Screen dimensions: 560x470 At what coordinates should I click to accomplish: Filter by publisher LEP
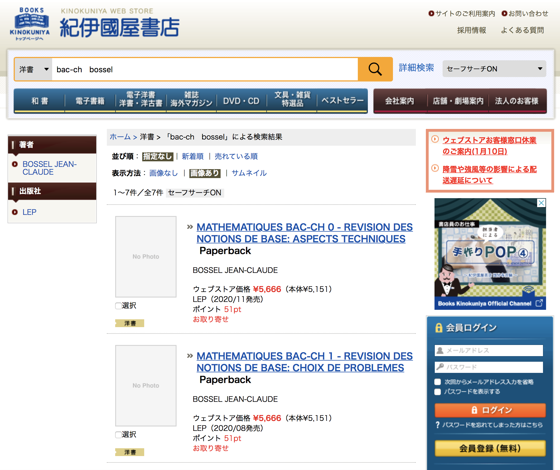pyautogui.click(x=29, y=212)
